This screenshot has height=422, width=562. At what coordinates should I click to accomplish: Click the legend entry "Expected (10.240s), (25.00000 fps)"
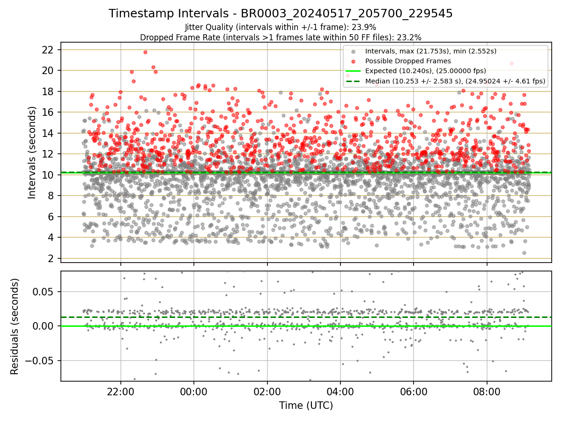click(x=426, y=71)
